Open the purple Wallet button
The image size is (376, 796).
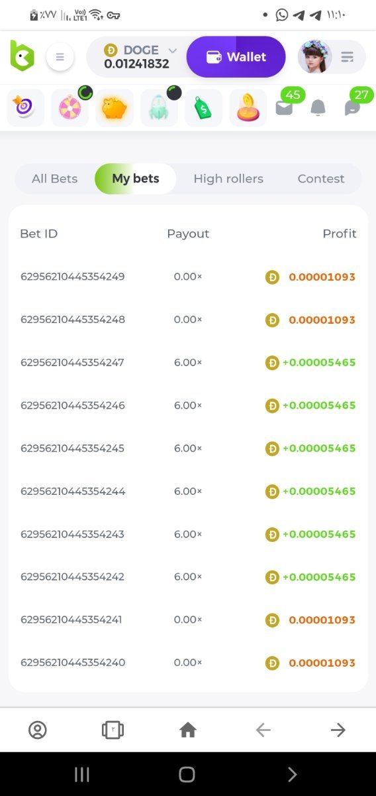pyautogui.click(x=236, y=57)
